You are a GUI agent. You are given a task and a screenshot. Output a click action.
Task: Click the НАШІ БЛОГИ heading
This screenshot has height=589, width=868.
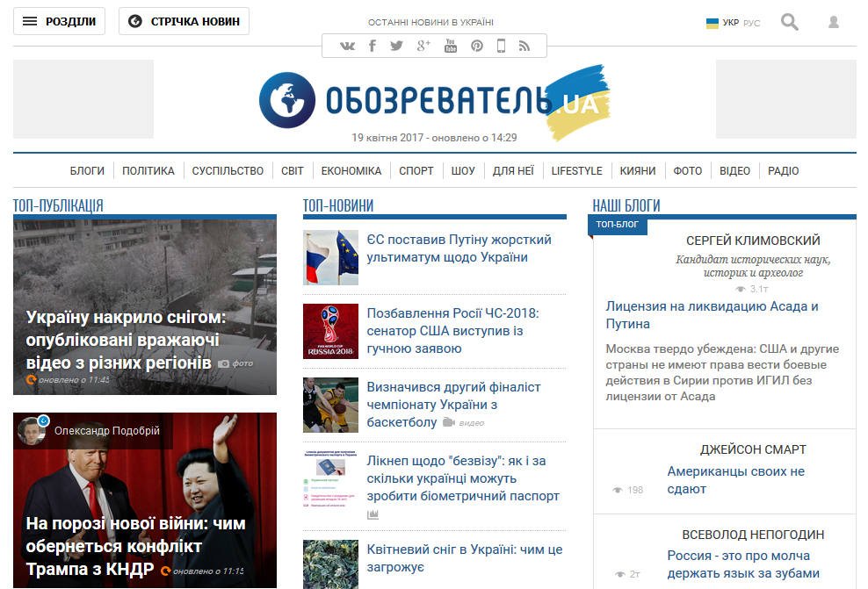pos(626,205)
